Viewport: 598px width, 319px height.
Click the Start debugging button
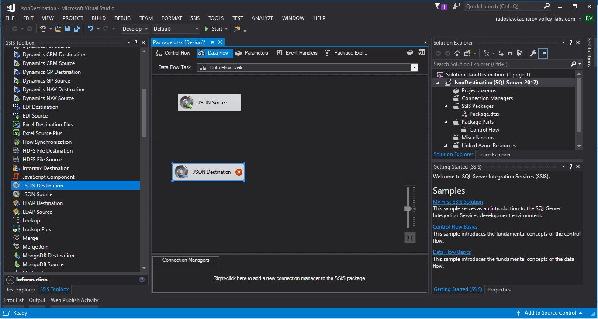tap(213, 29)
